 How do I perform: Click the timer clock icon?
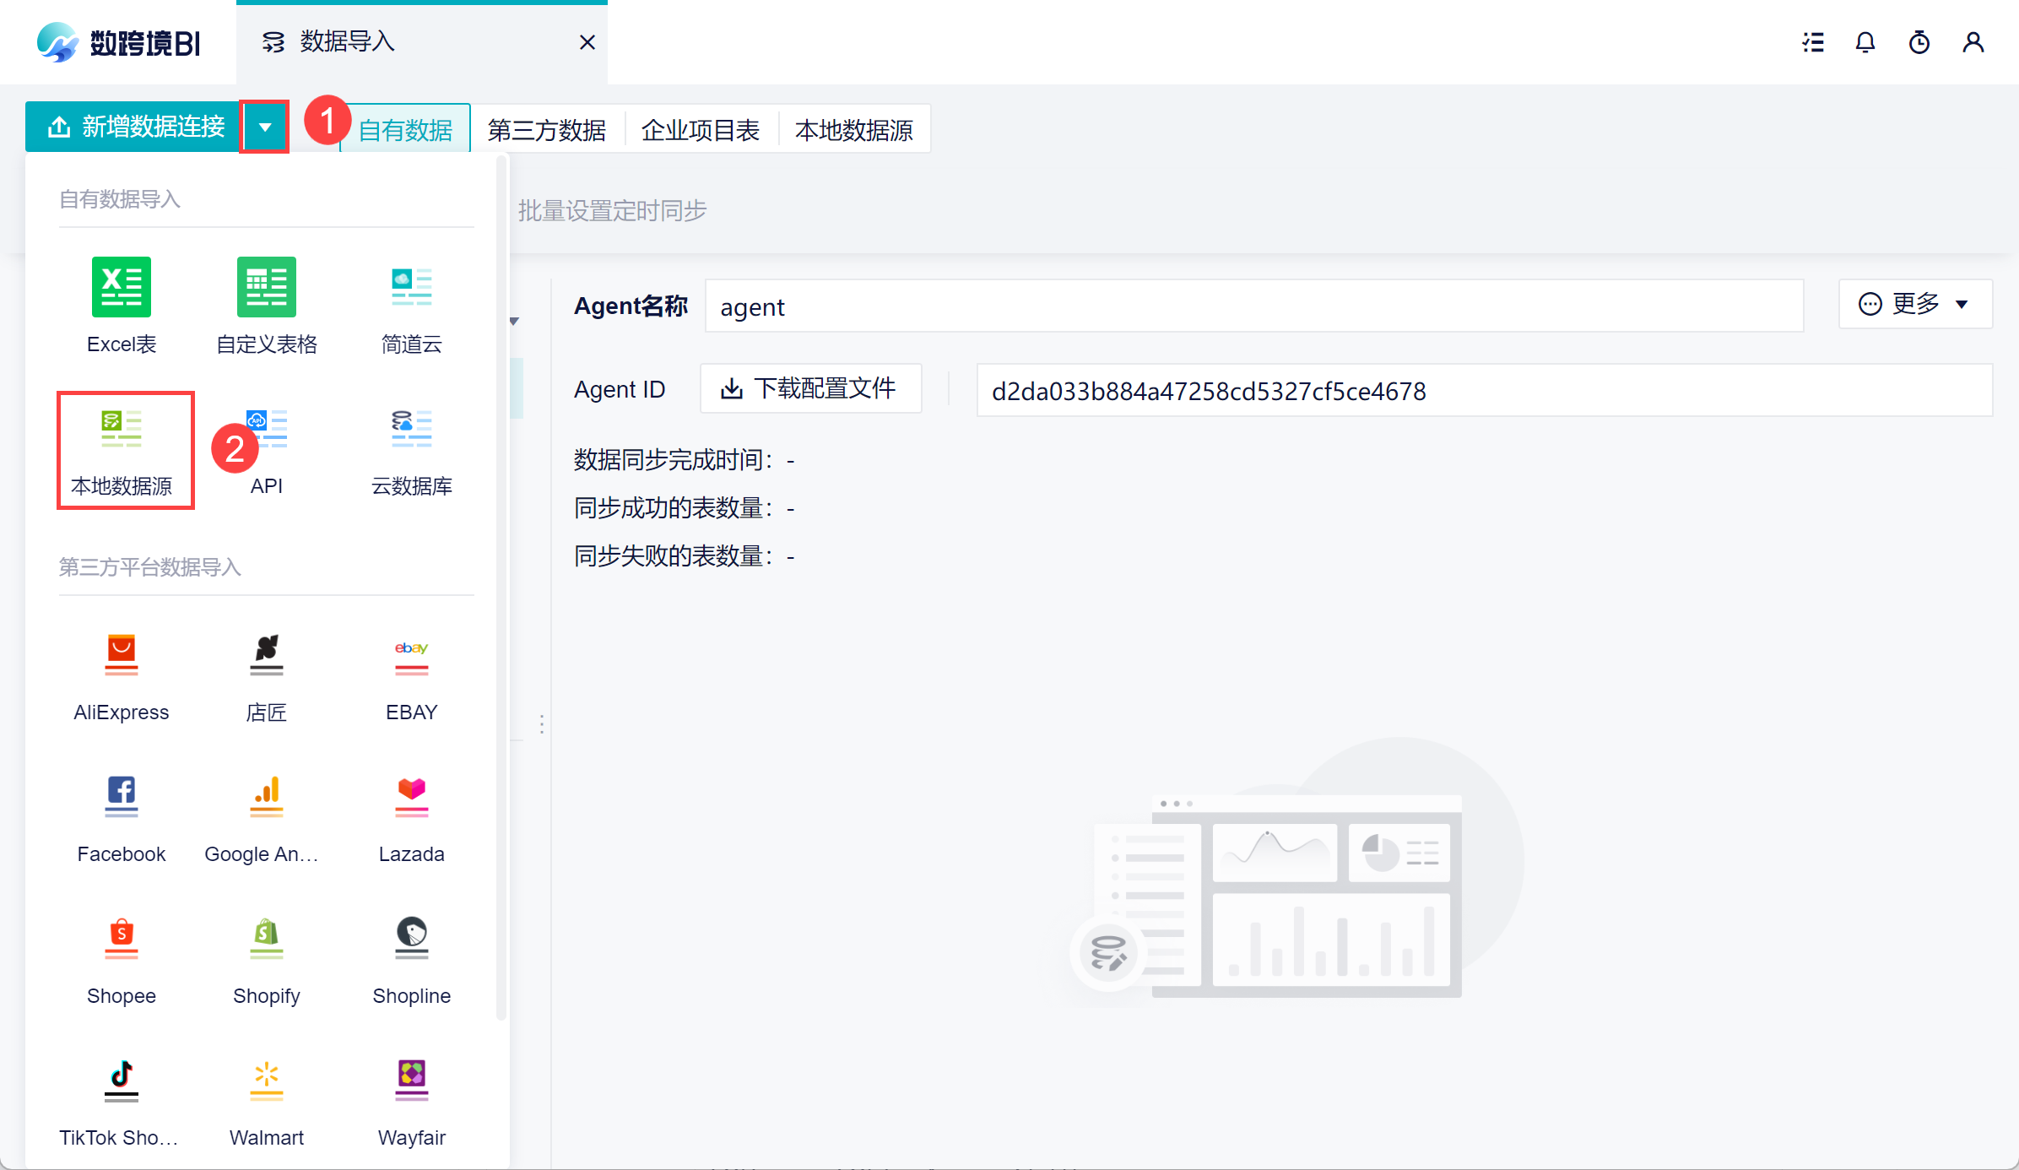click(x=1919, y=42)
